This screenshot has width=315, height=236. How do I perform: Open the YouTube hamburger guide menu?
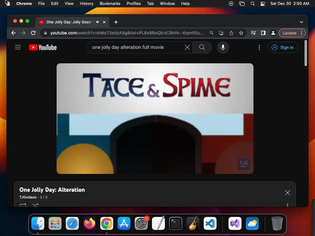(x=18, y=47)
